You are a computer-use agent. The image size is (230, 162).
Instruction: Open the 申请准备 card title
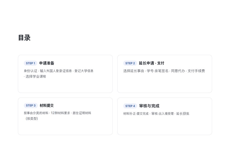[x=47, y=63]
